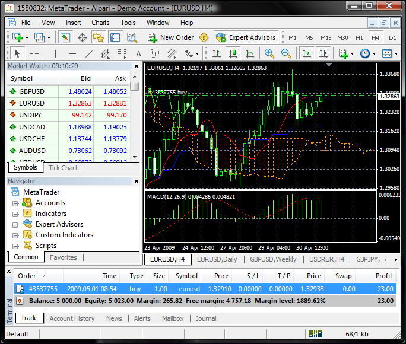406x344 pixels.
Task: Expand the Indicators tree node
Action: tap(15, 214)
